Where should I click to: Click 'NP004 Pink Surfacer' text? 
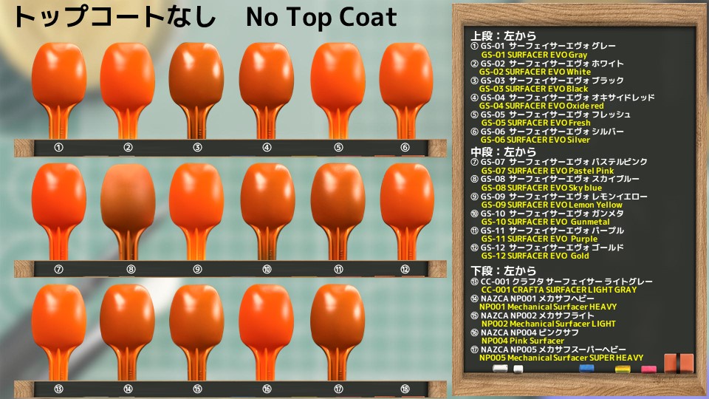(522, 341)
